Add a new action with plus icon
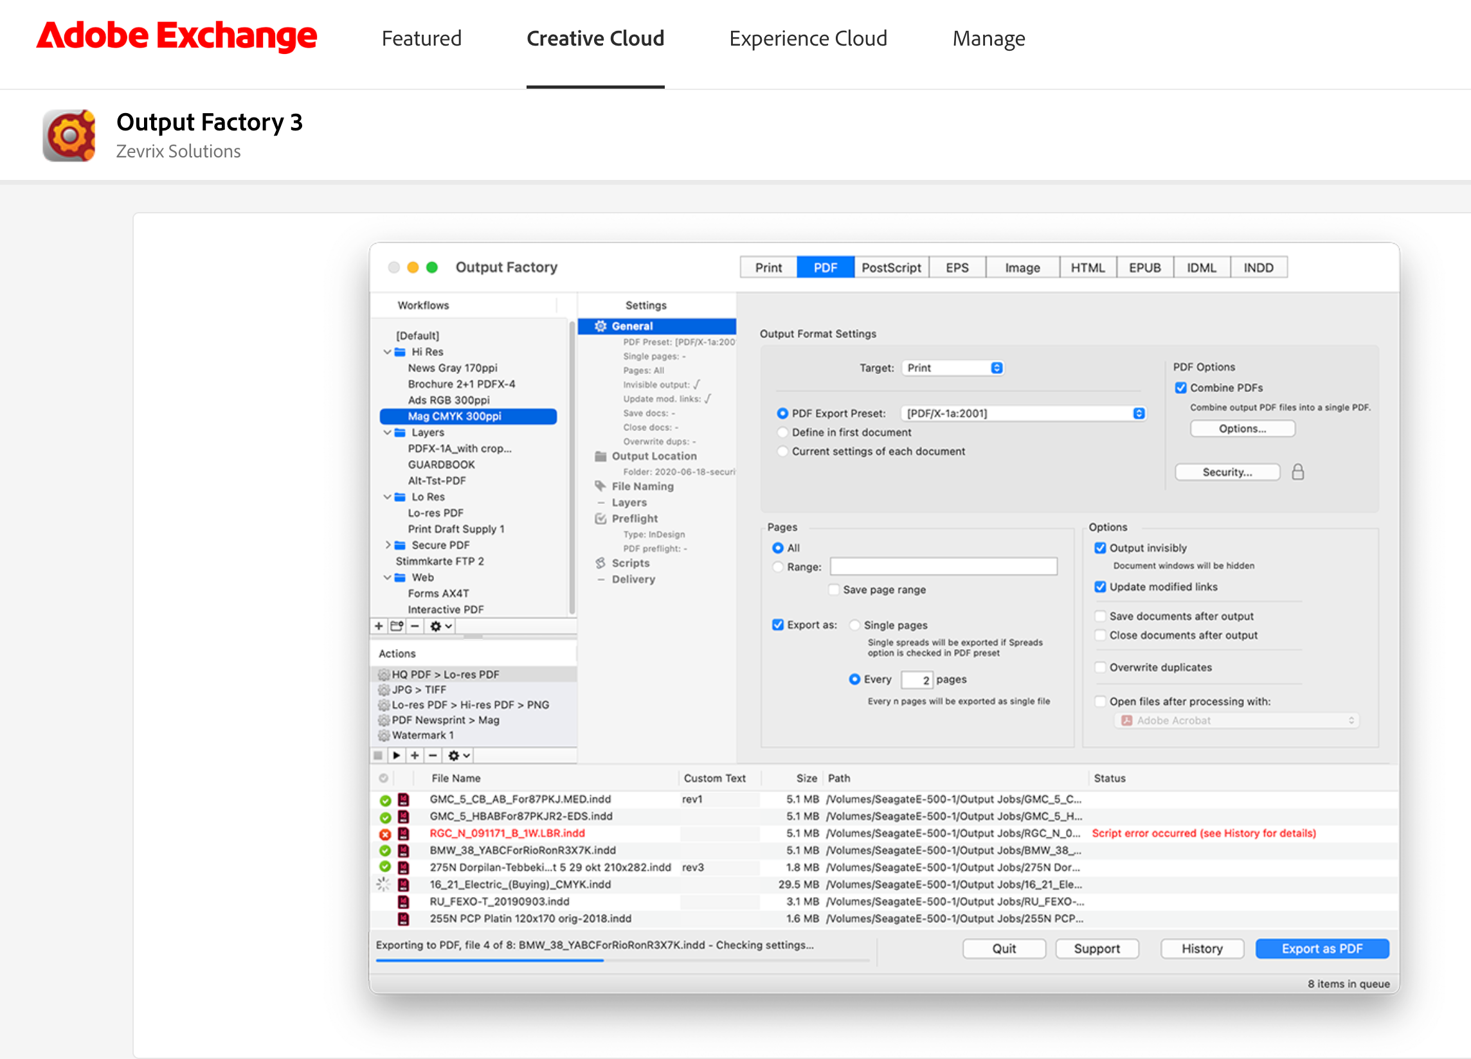This screenshot has width=1471, height=1059. click(x=415, y=756)
